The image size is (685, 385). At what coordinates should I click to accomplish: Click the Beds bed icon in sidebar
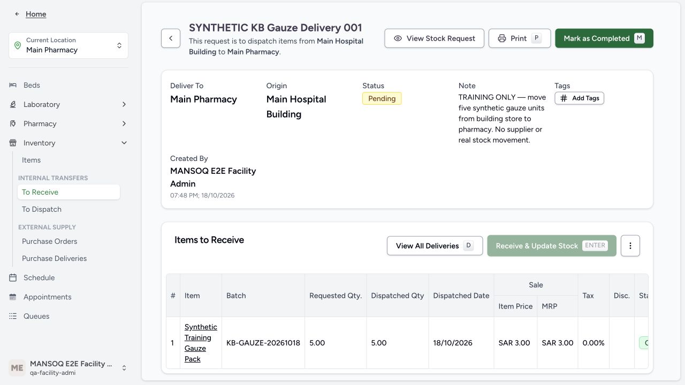(x=13, y=85)
